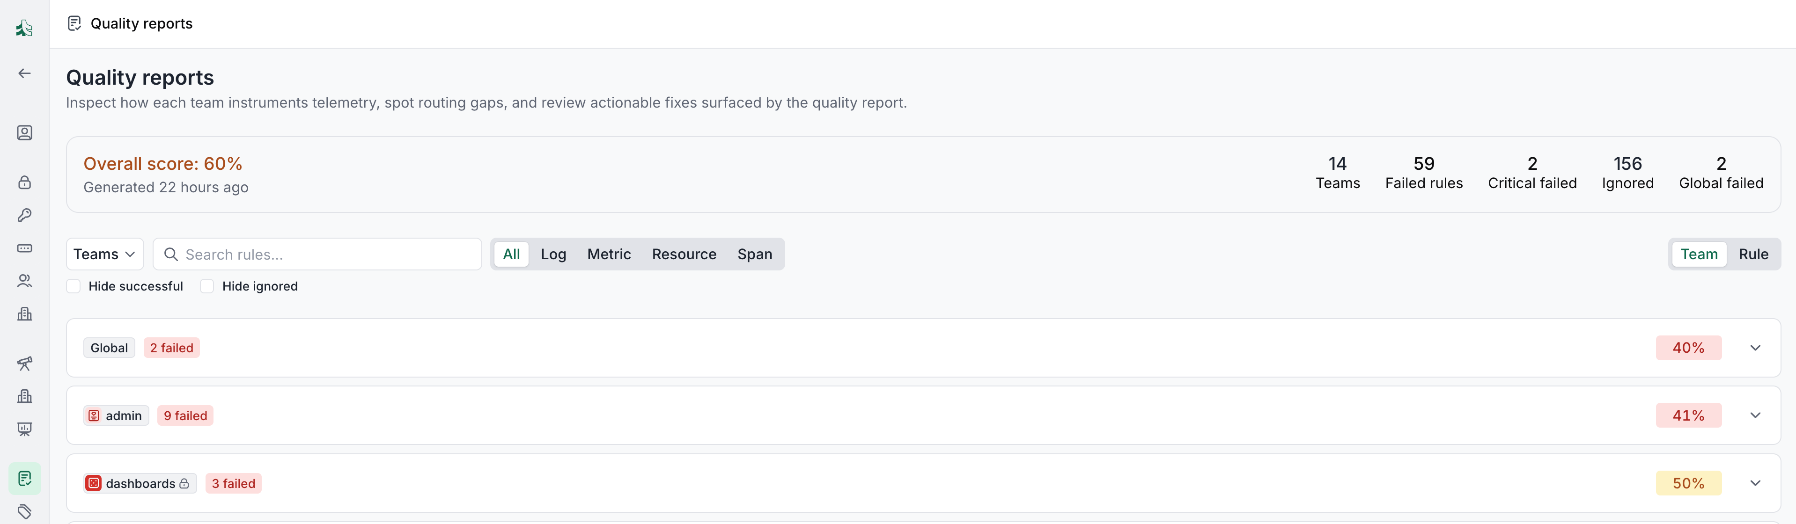This screenshot has width=1796, height=524.
Task: Click the back arrow in sidebar
Action: (x=24, y=73)
